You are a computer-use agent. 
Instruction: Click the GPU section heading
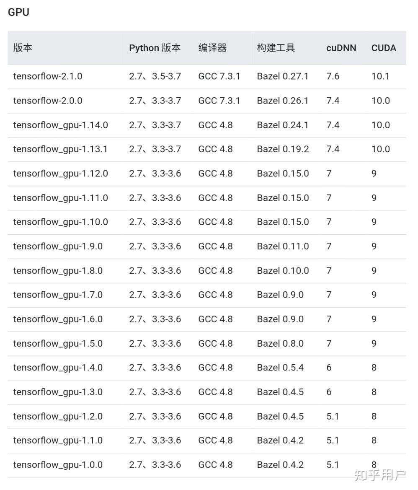(19, 12)
